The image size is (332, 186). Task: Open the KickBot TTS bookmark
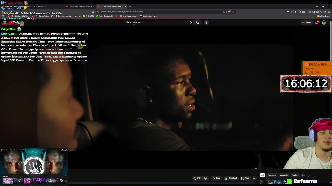[88, 16]
